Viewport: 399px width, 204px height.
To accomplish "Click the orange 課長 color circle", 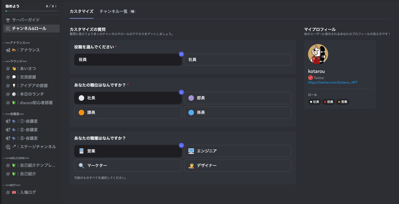I will tap(81, 113).
